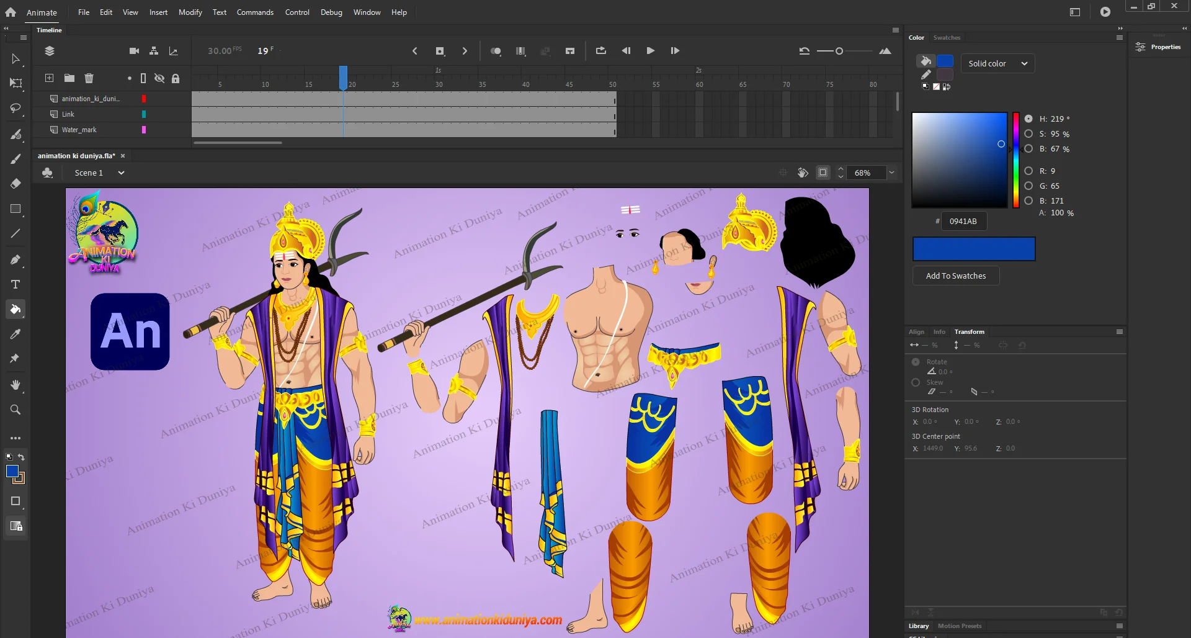This screenshot has width=1191, height=638.
Task: Add a new layer in timeline
Action: (x=49, y=78)
